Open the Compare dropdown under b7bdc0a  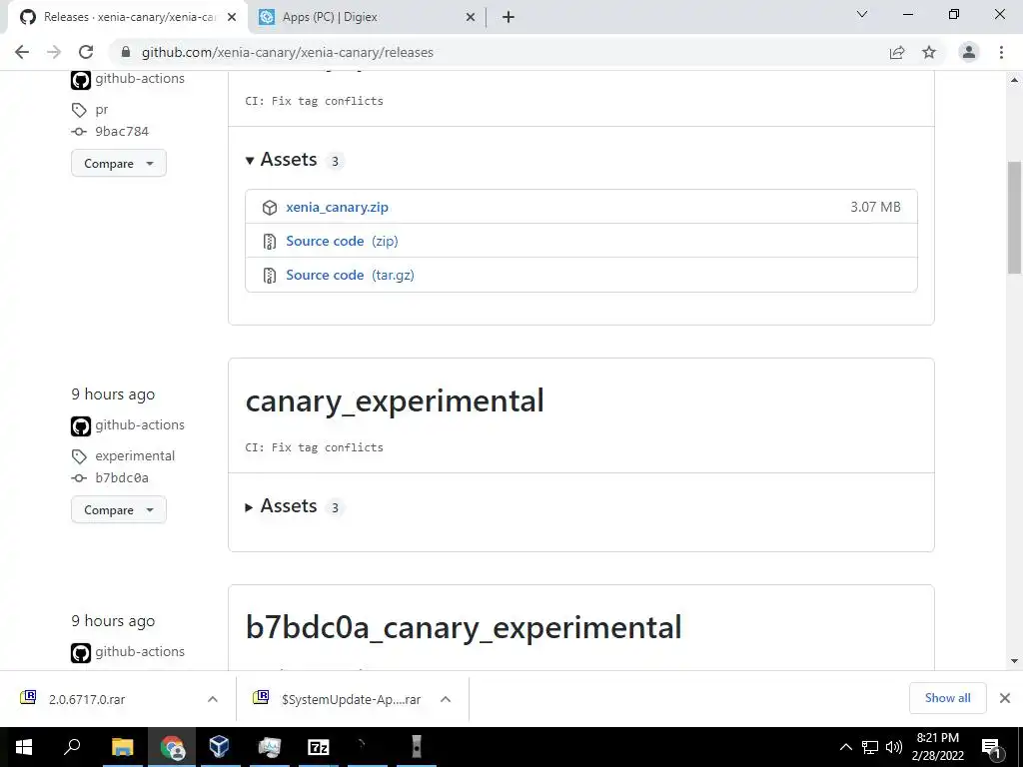[119, 509]
